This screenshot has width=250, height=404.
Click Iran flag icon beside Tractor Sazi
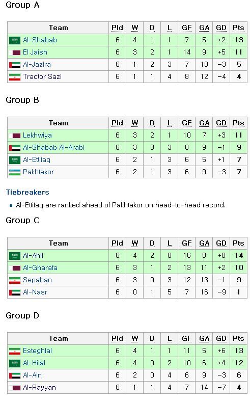(15, 77)
